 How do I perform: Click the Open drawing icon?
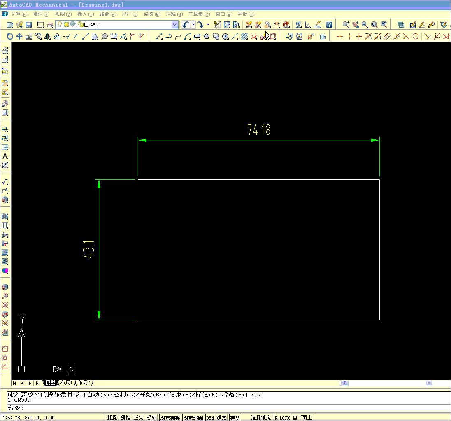coord(19,25)
